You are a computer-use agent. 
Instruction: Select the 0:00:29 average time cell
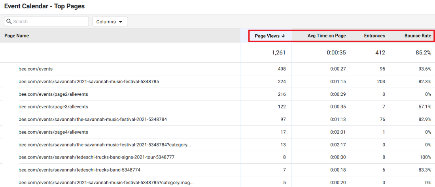(x=338, y=94)
